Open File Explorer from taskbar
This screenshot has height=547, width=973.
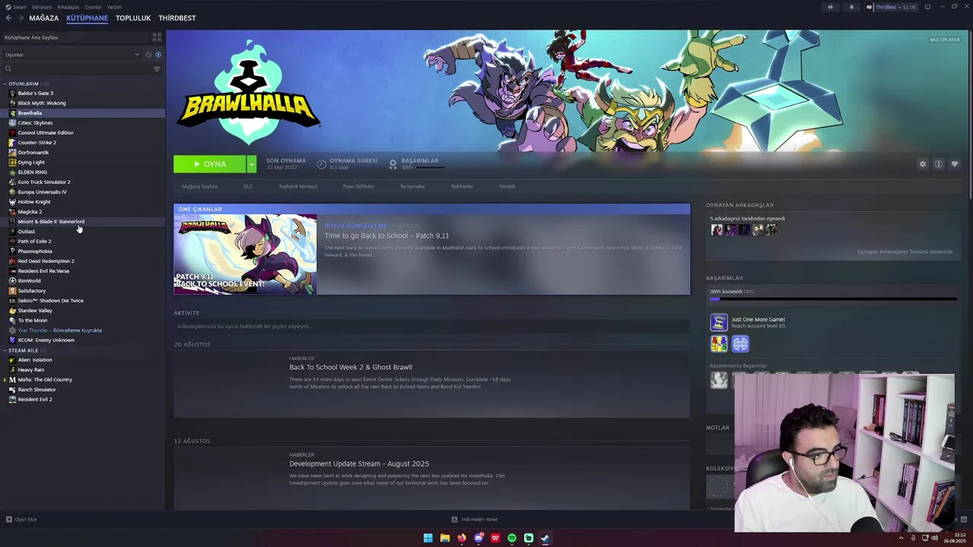click(445, 538)
